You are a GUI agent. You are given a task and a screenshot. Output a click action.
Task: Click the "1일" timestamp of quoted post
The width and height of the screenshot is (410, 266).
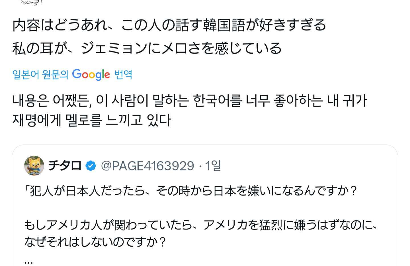[213, 166]
